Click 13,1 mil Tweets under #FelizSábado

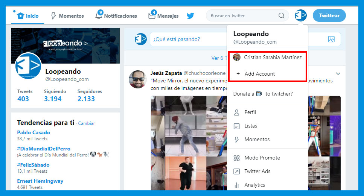32,171
